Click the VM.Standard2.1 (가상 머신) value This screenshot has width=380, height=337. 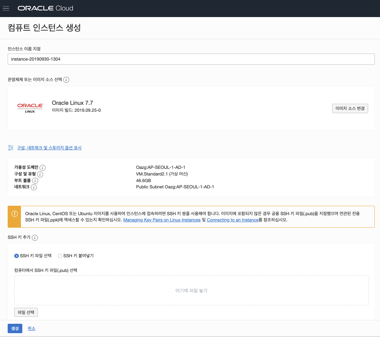click(162, 174)
